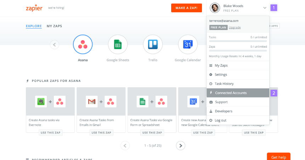Use the Gmail to Asana zap
Image resolution: width=305 pixels, height=160 pixels.
click(x=101, y=133)
